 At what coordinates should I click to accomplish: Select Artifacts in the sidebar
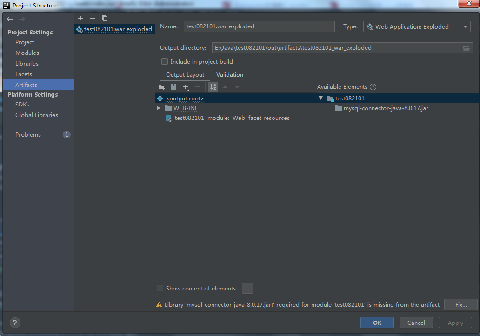38,85
